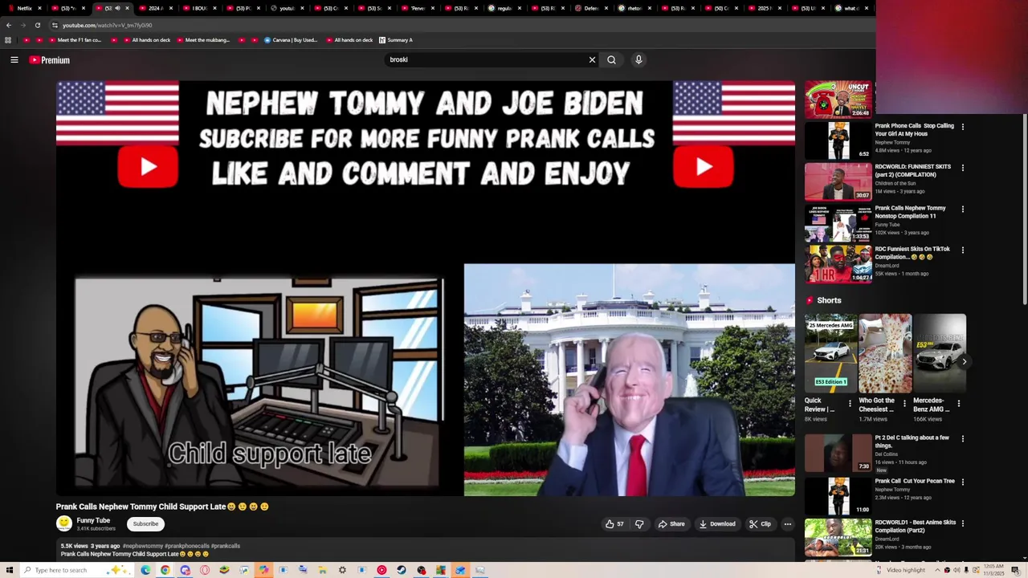Start voice search with the microphone
This screenshot has height=578, width=1028.
[x=638, y=59]
